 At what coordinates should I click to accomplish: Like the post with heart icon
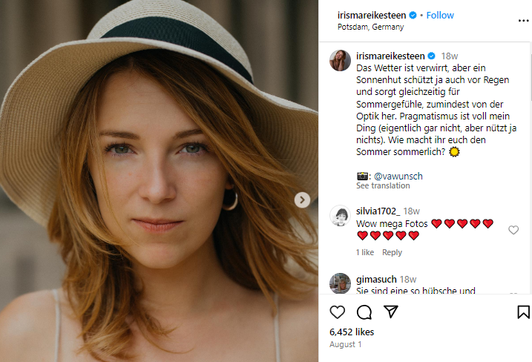pos(338,312)
